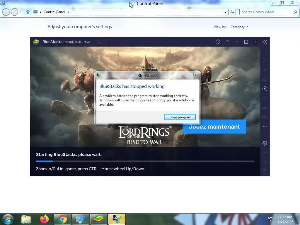This screenshot has width=300, height=225.
Task: Click the Close program button
Action: (180, 117)
